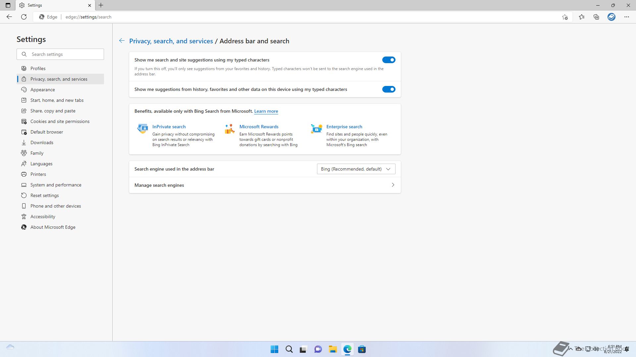Screen dimensions: 636x357
Task: Open Appearance settings
Action: [x=60, y=90]
